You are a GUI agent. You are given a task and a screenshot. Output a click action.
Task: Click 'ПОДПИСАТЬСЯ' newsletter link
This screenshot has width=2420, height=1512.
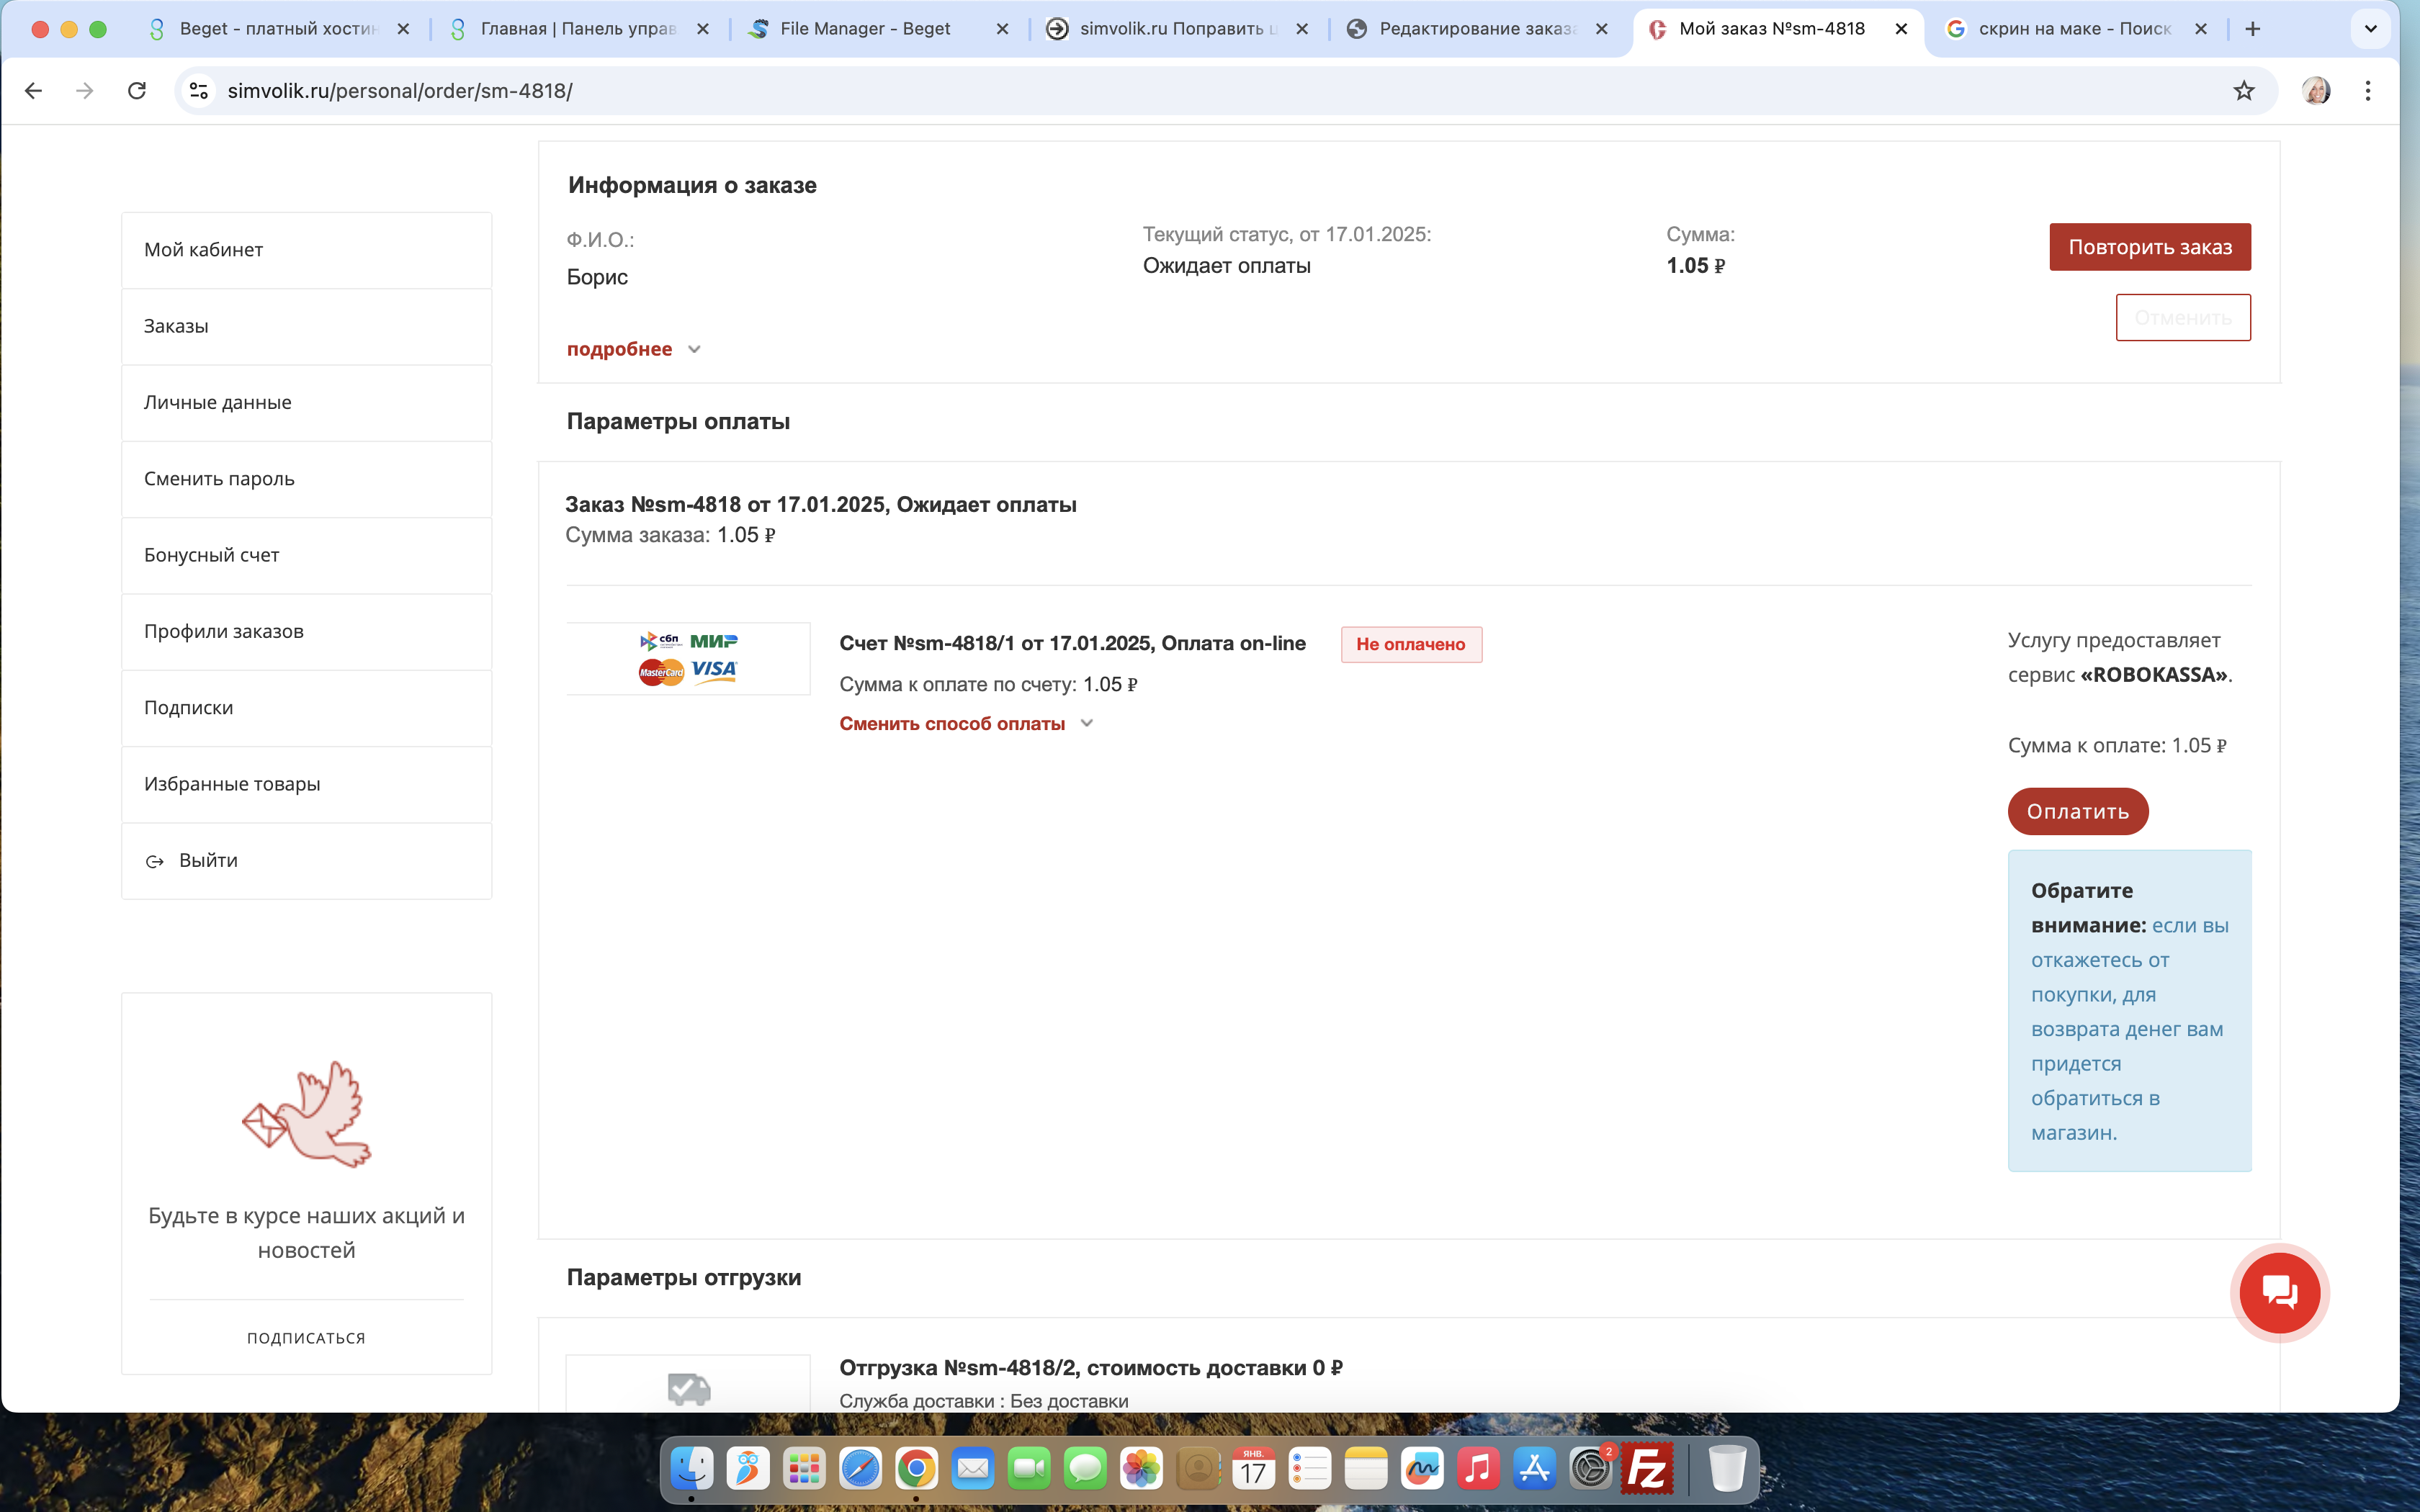point(307,1338)
